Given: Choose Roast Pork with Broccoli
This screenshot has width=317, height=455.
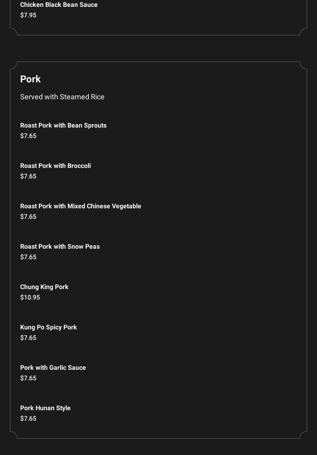Looking at the screenshot, I should 55,166.
